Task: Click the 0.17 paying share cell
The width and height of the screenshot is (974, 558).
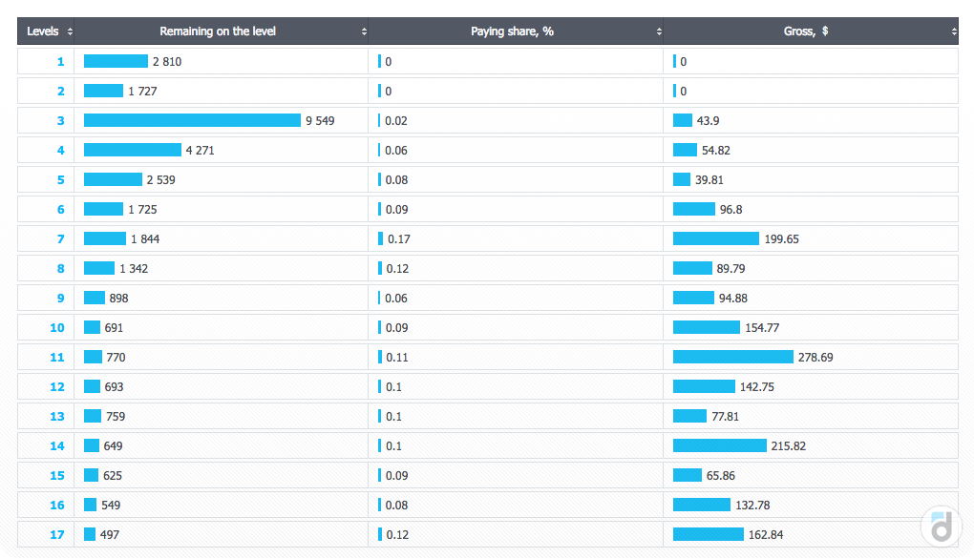Action: tap(398, 239)
